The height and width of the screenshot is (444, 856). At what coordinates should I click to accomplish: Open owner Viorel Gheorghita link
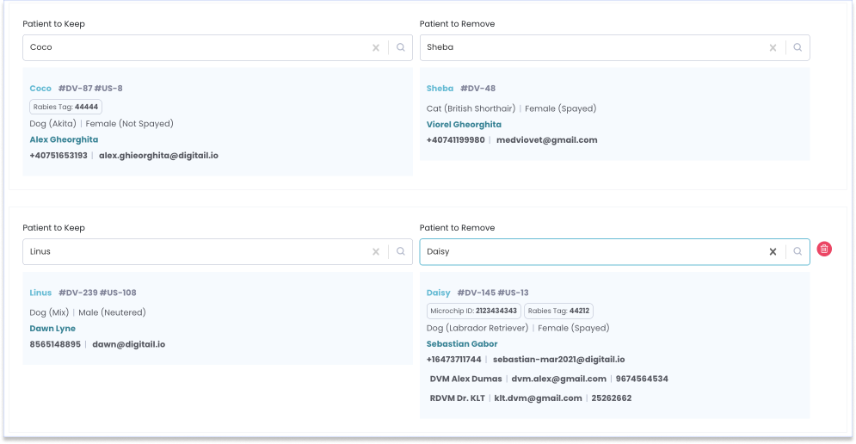pyautogui.click(x=464, y=125)
